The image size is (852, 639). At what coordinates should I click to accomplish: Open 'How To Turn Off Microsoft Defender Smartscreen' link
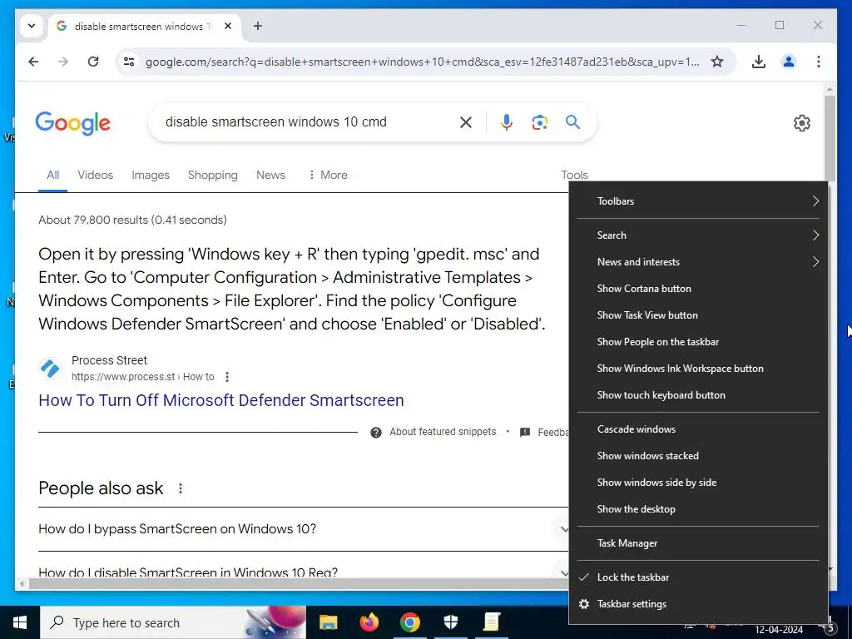221,400
